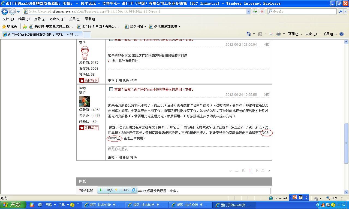Open the RSS feeds icon in command bar

260,34
